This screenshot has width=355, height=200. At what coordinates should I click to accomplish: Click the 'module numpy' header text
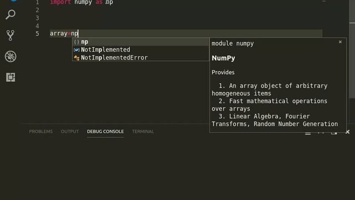click(x=232, y=43)
